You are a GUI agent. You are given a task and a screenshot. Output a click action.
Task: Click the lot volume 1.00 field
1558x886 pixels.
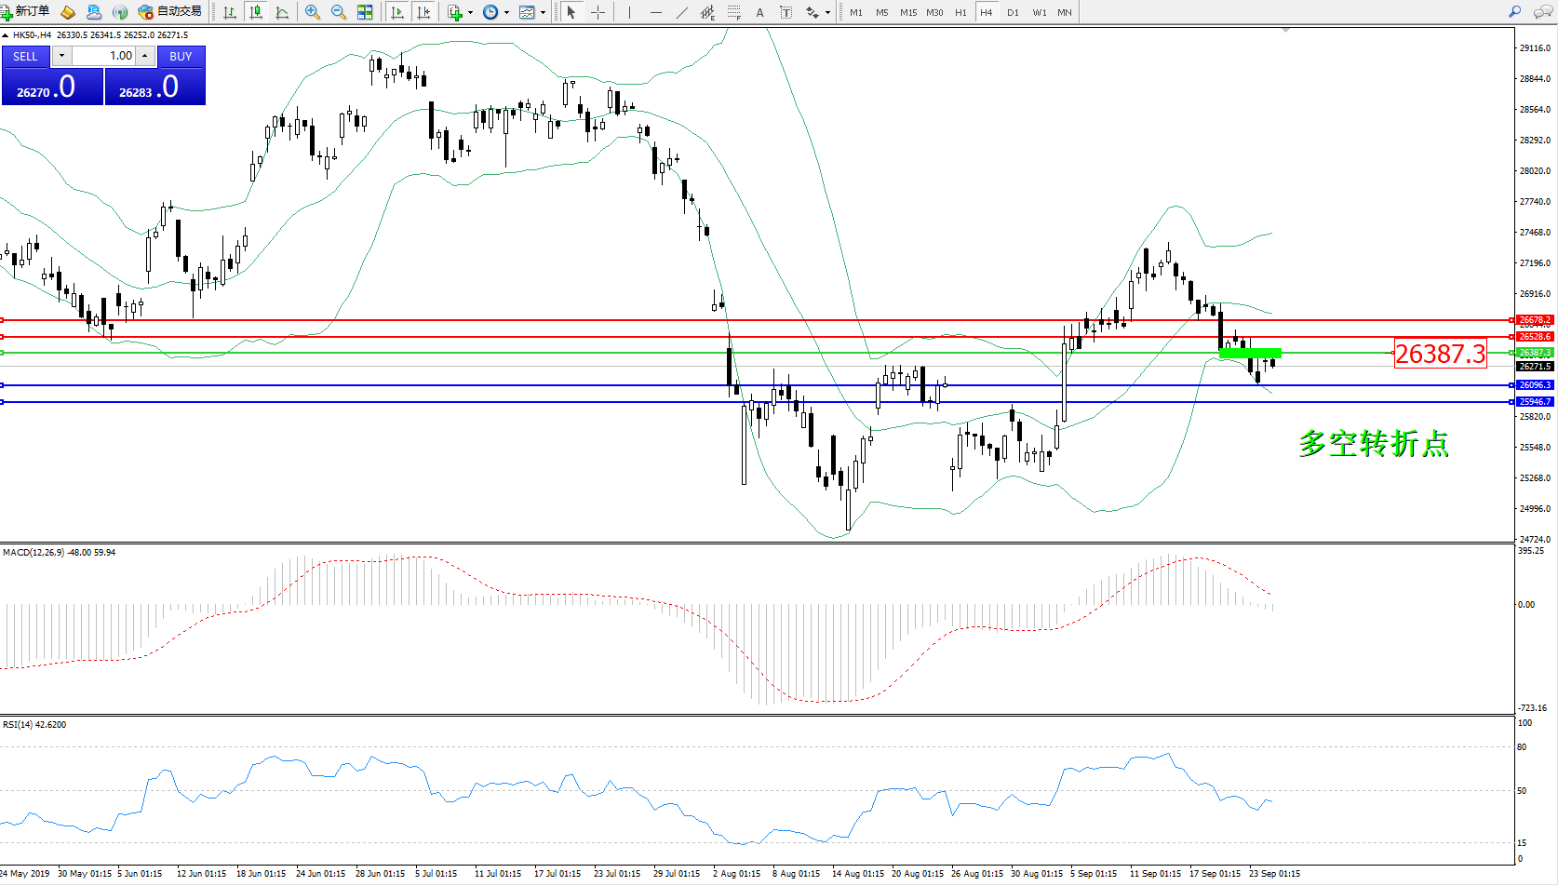tap(105, 56)
